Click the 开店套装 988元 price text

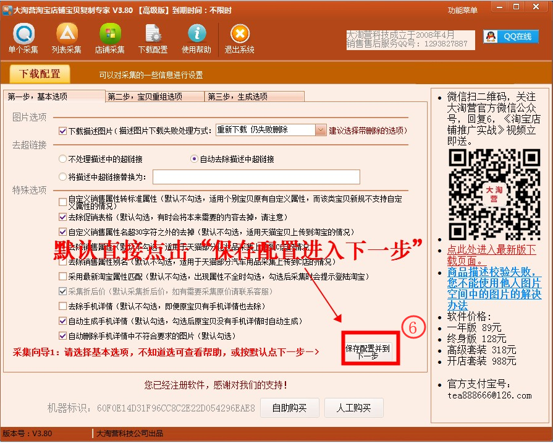tap(481, 361)
